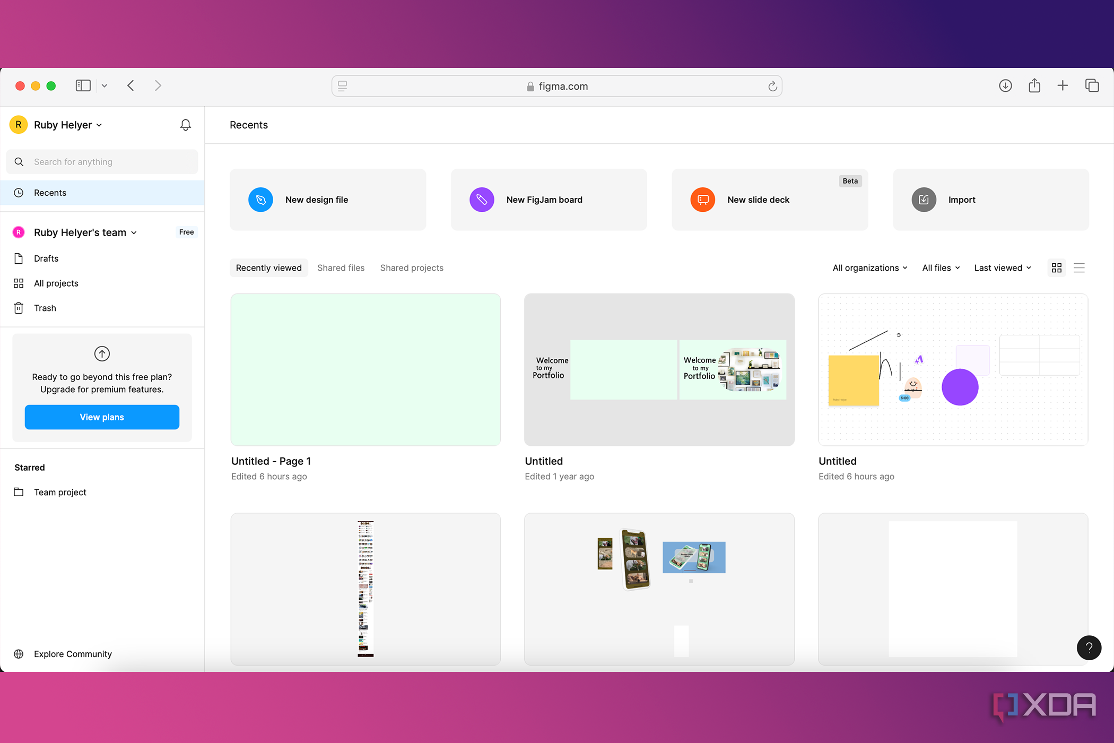Expand Safari sidebar options chevron

(x=105, y=86)
